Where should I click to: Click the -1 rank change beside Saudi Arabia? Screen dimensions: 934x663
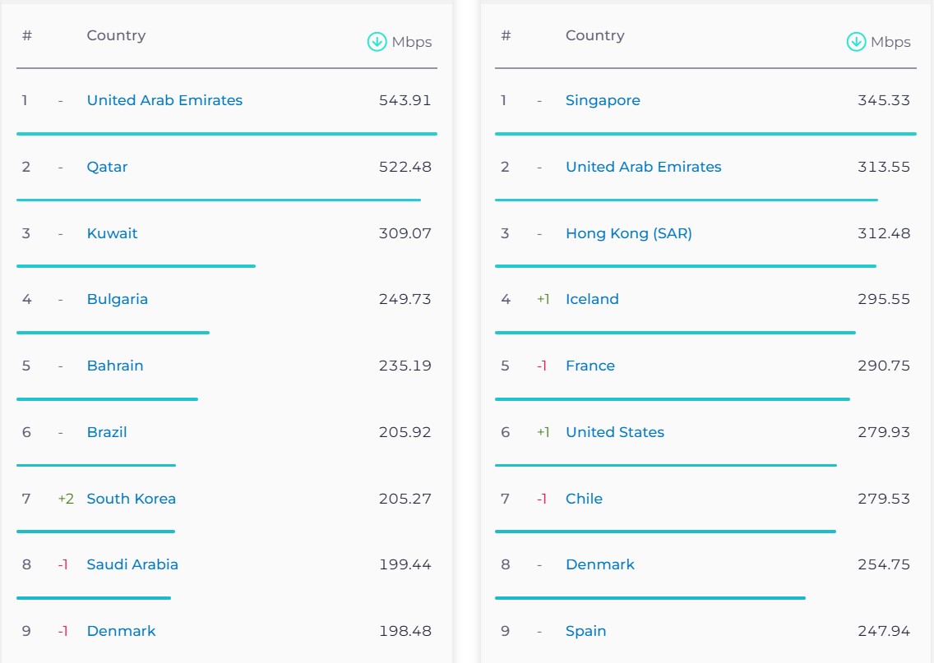pyautogui.click(x=62, y=564)
